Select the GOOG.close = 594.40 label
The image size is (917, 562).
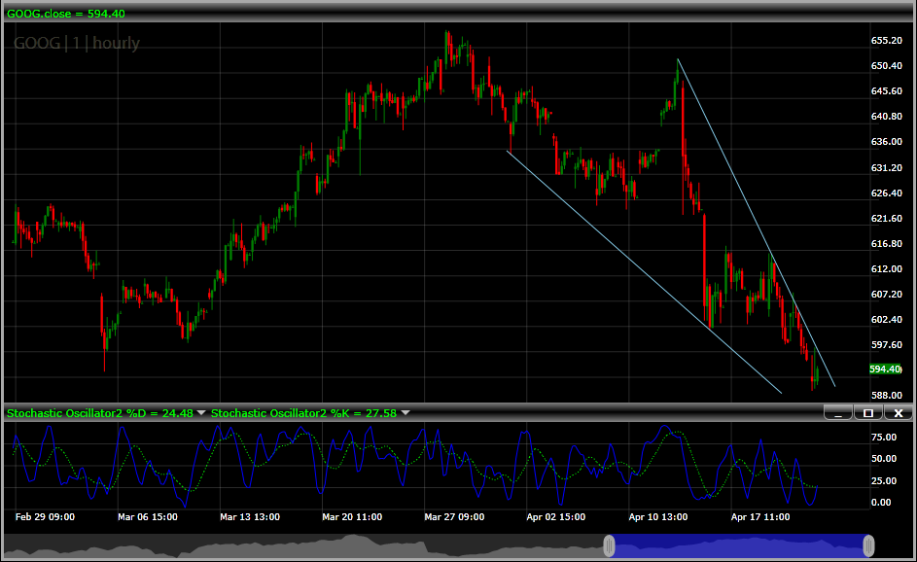pos(65,14)
